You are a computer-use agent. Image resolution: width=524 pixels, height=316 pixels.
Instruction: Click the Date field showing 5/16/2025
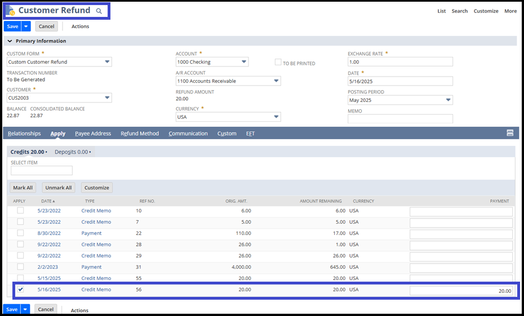point(401,81)
